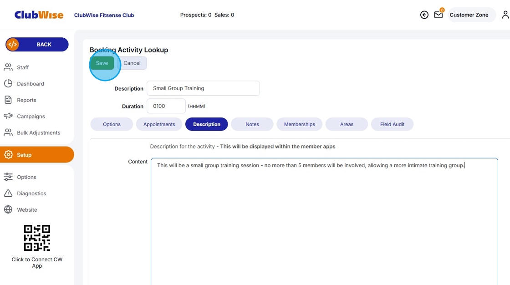Click the Bulk Adjustments people icon

pyautogui.click(x=8, y=132)
